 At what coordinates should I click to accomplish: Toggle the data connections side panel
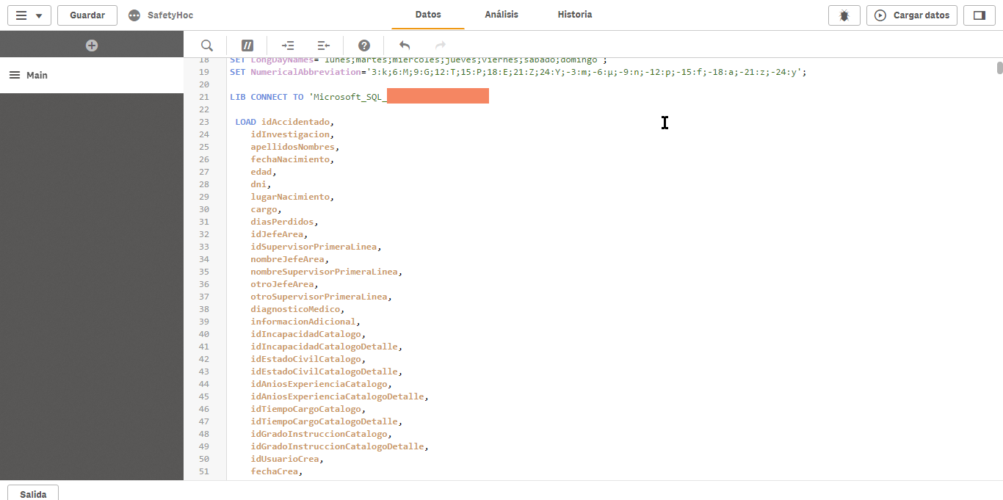pyautogui.click(x=979, y=15)
